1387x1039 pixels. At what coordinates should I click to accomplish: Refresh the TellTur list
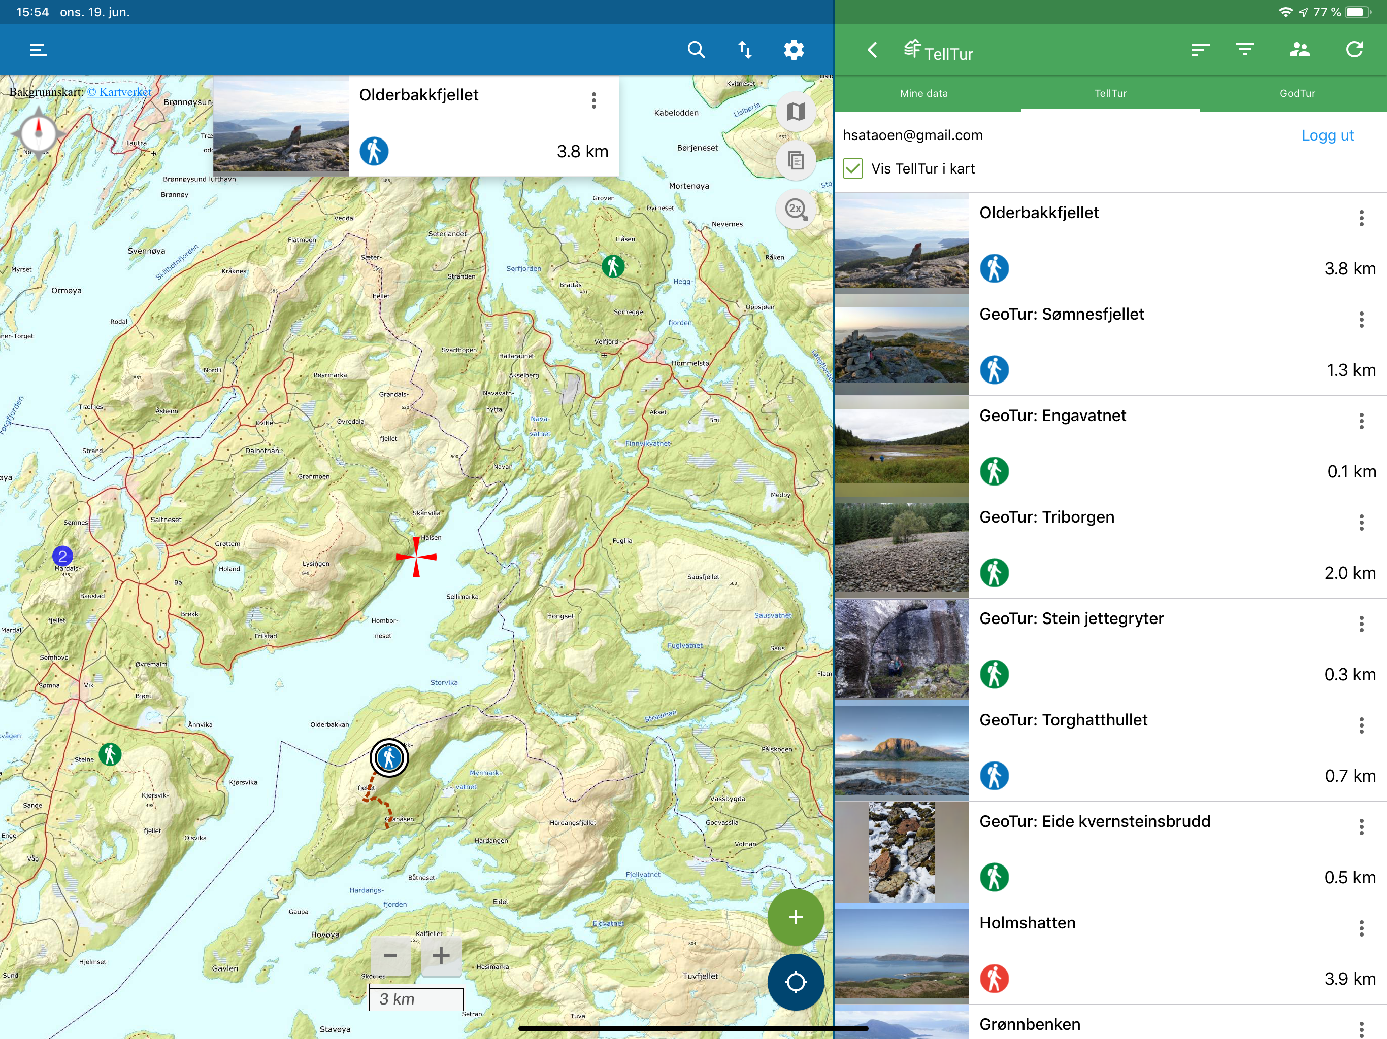coord(1355,50)
